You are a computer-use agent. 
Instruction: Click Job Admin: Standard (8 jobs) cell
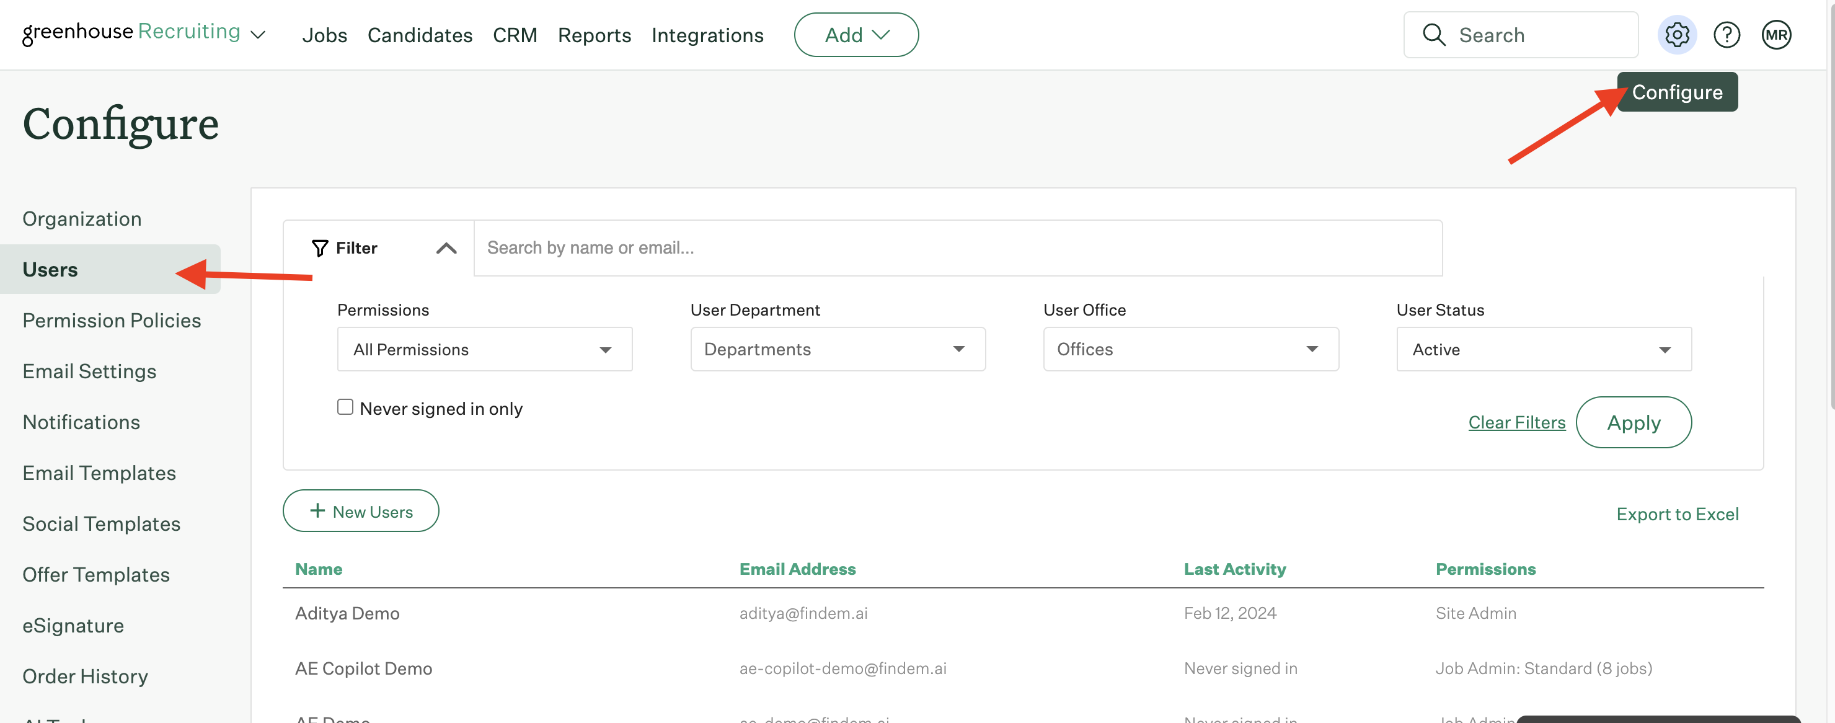pyautogui.click(x=1543, y=668)
